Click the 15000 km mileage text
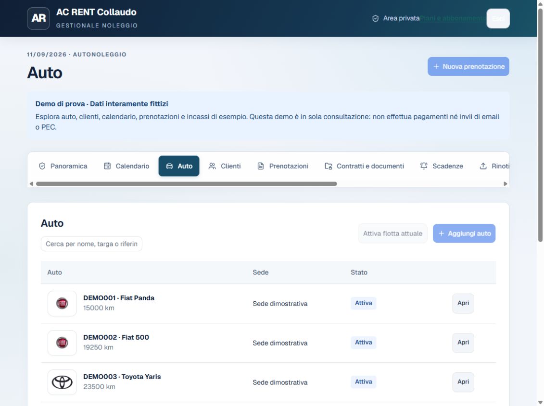 (x=99, y=308)
